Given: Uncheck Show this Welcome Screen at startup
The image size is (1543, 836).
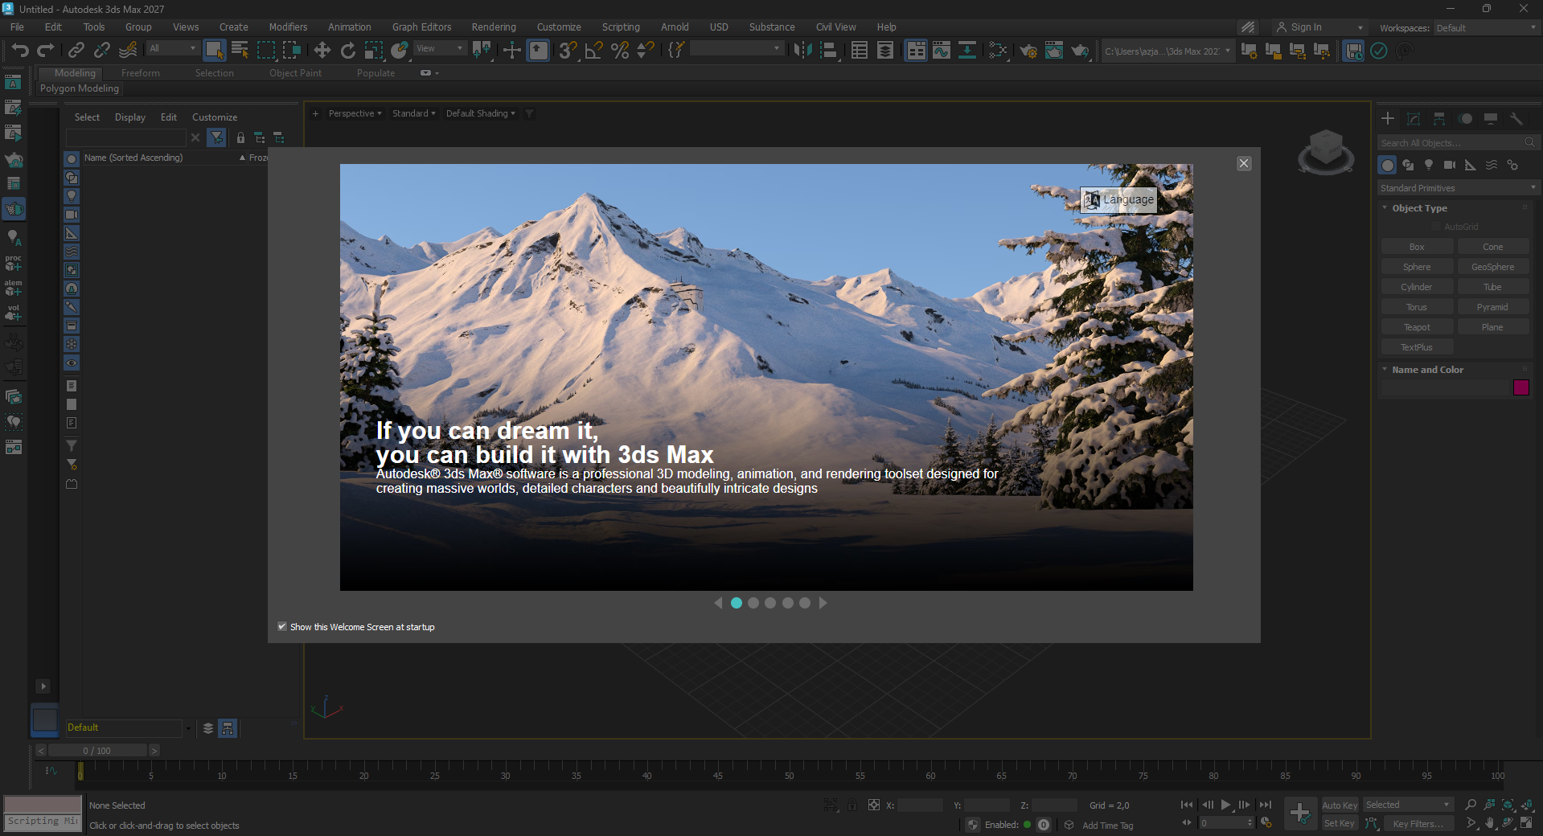Looking at the screenshot, I should point(282,626).
